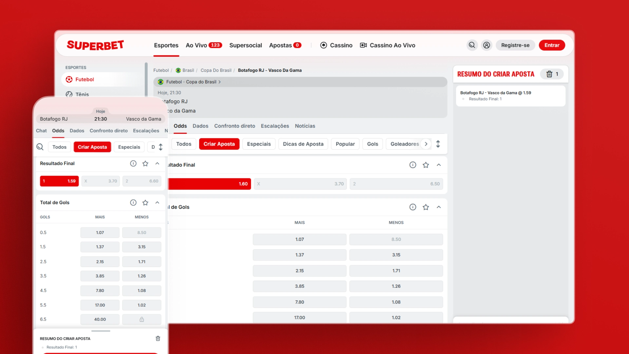Screen dimensions: 629x354
Task: Open info icon for mobile Resultado Final
Action: [x=133, y=164]
